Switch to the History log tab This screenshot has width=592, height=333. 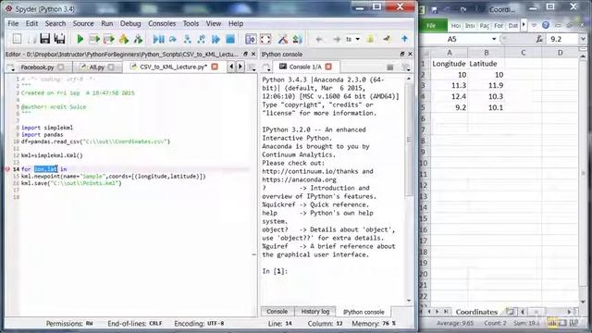[x=314, y=312]
